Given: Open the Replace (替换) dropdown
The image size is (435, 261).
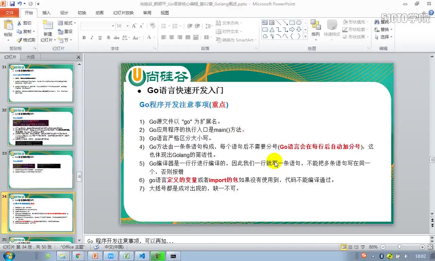Looking at the screenshot, I should pos(391,30).
